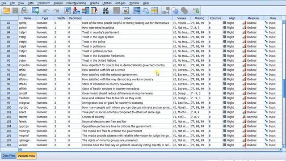Click the label 'Trust in the United Nations'
Viewport: 286px width, 161px height.
(x=99, y=60)
